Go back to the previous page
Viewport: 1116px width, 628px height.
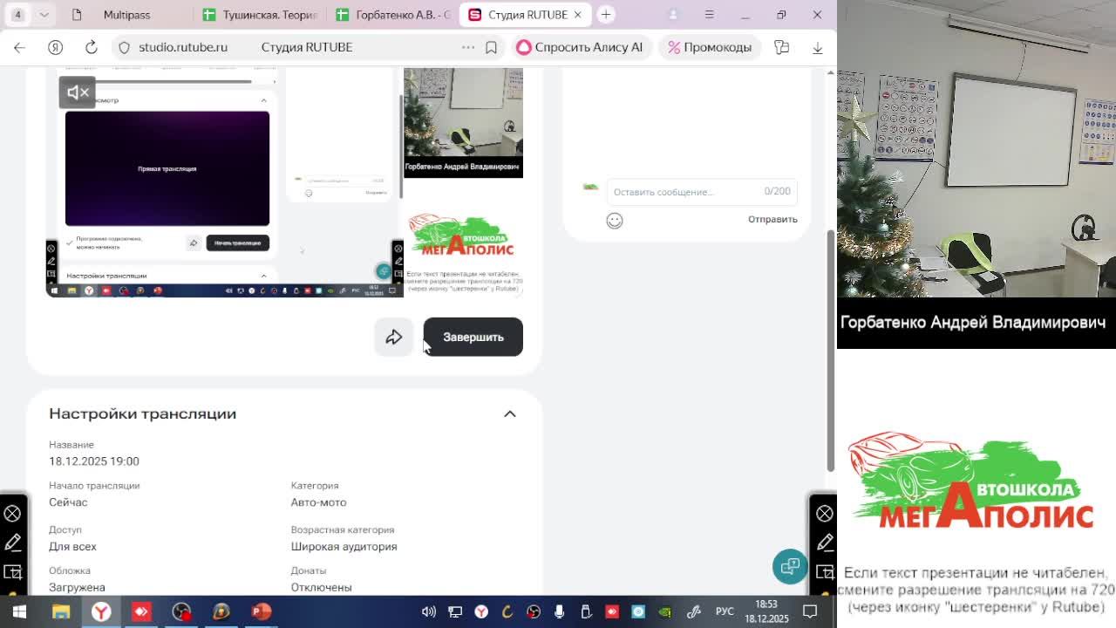pos(19,47)
